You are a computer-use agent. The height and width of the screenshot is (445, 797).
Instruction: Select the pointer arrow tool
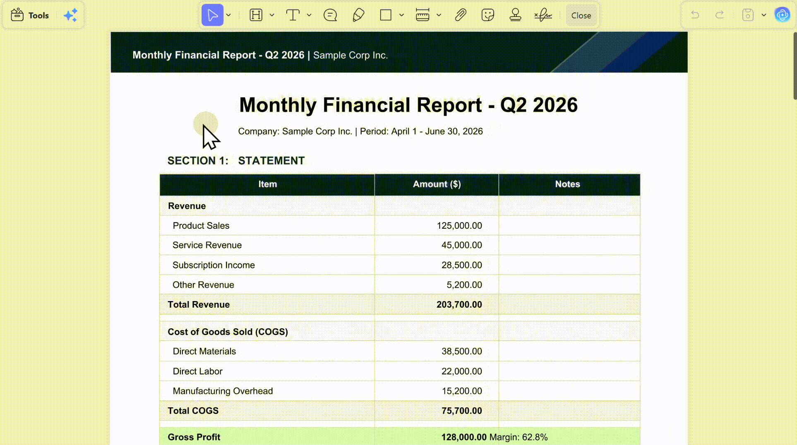[x=212, y=15]
